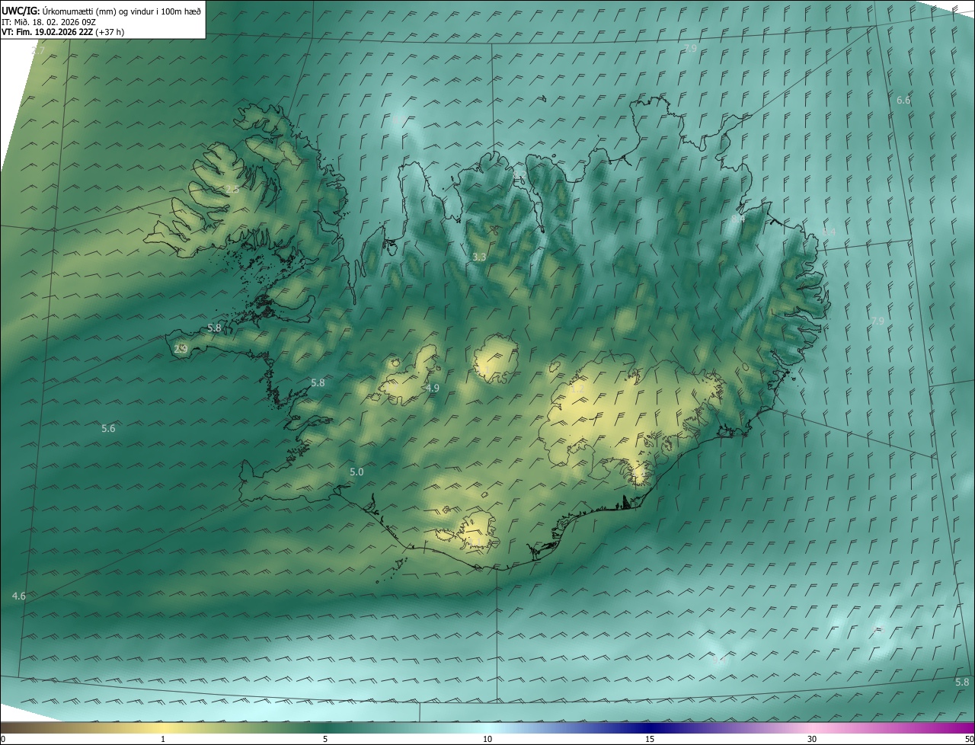Click the 3.3 value label on the map
975x745 pixels.
coord(479,257)
